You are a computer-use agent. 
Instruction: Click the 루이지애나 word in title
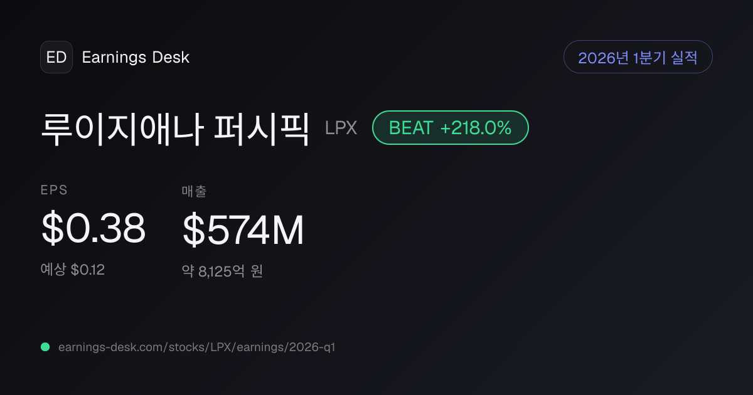pyautogui.click(x=122, y=128)
